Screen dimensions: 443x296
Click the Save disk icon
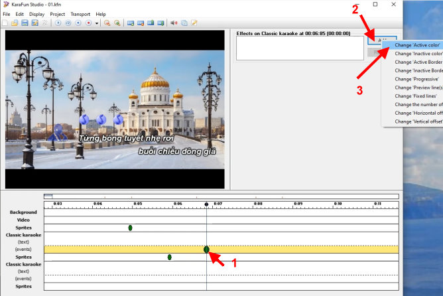pos(25,23)
